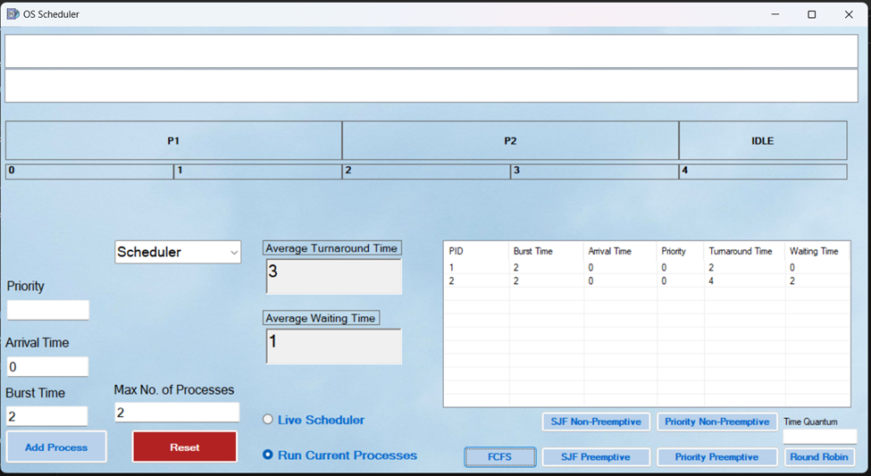Click the Average Waiting Time value box

click(x=334, y=346)
